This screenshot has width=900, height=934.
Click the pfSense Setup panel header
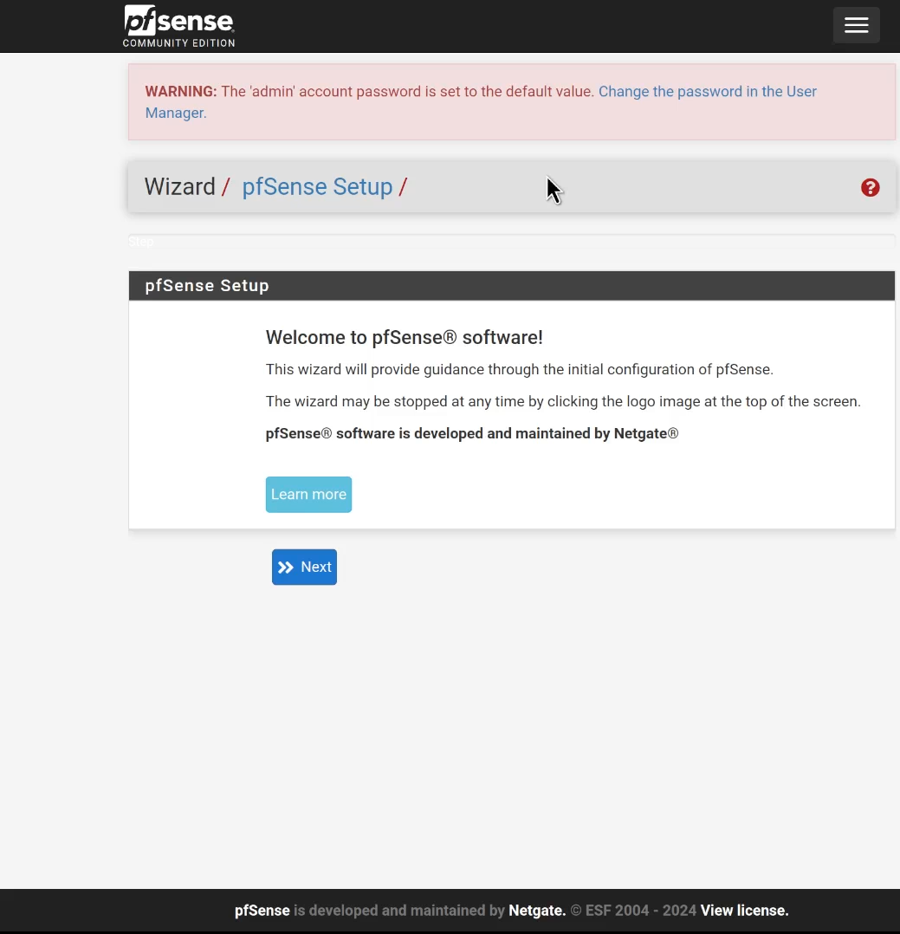[x=512, y=286]
